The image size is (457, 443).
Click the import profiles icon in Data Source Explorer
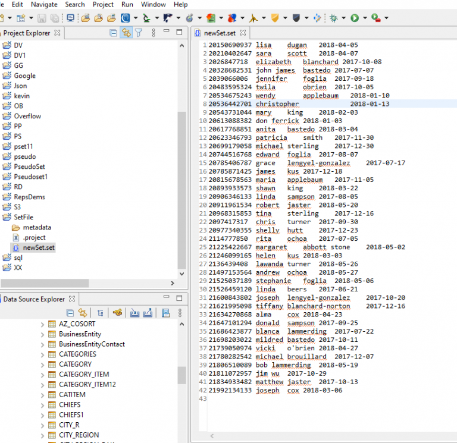pos(134,313)
